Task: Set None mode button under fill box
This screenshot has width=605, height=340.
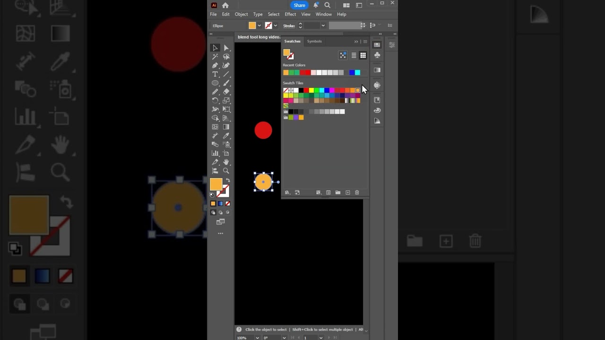Action: tap(228, 204)
